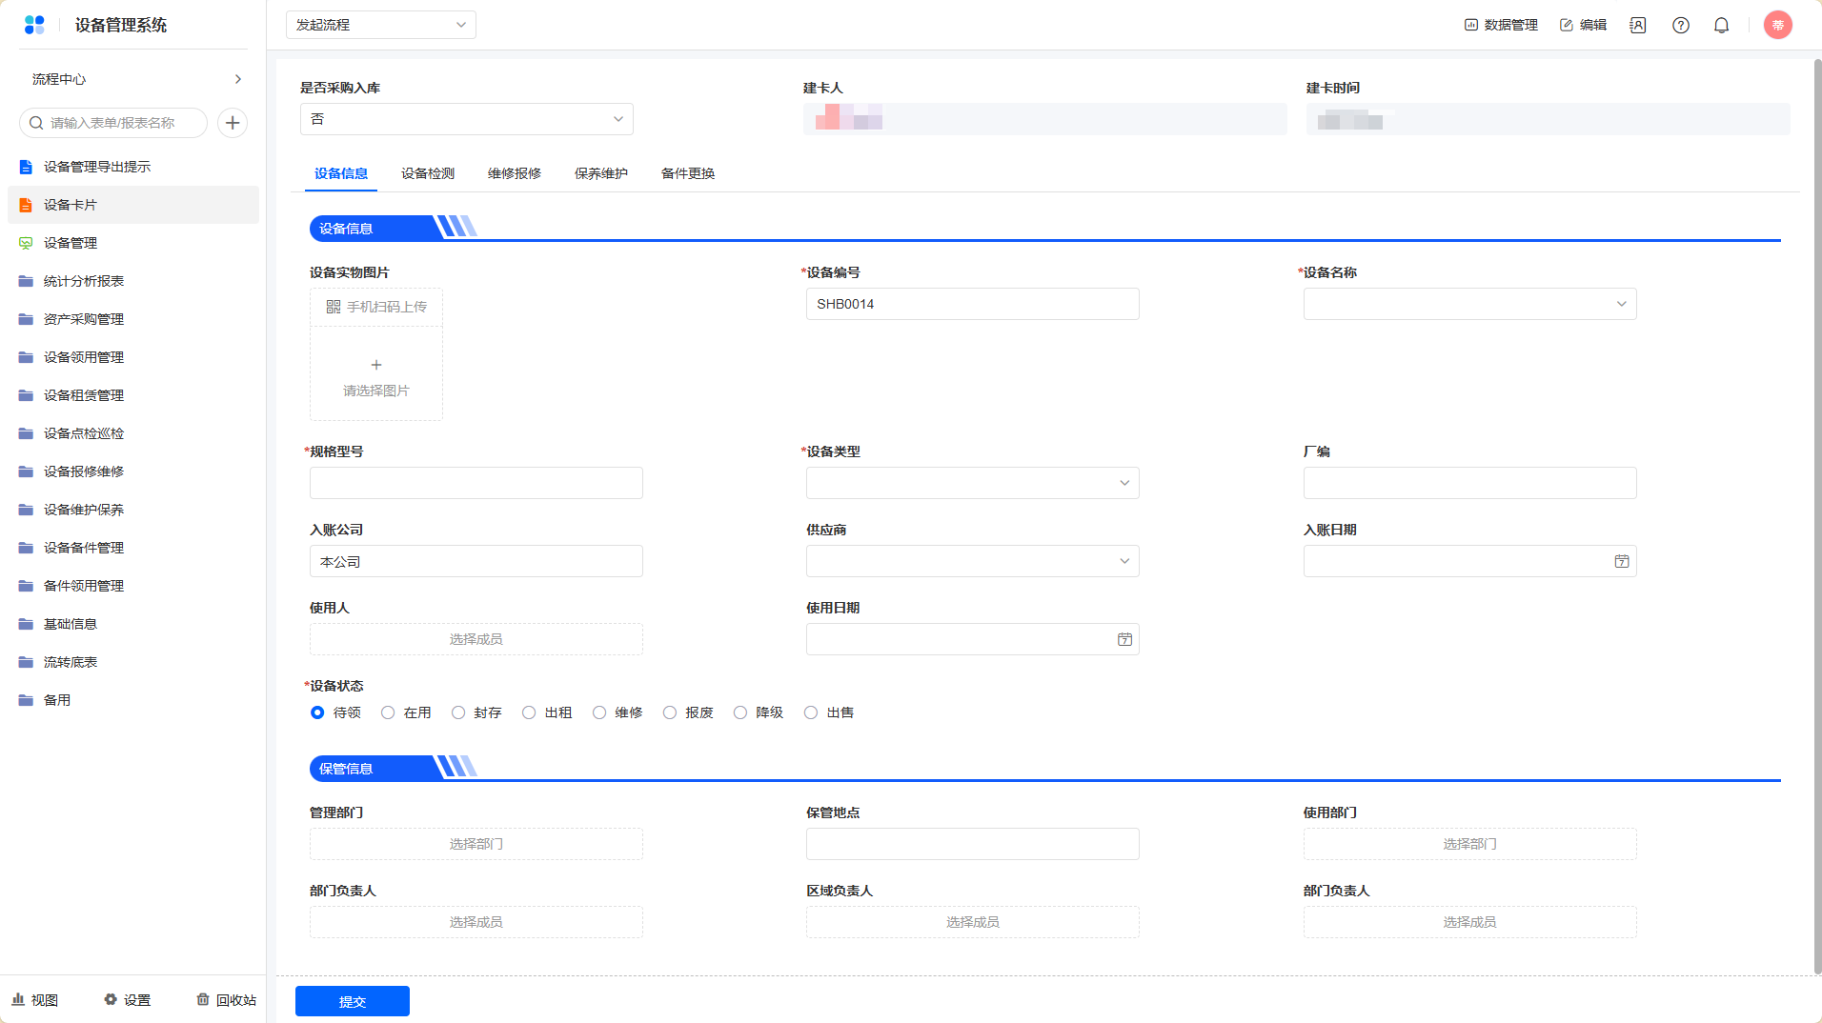
Task: Click the 规格型号 input field
Action: (x=476, y=483)
